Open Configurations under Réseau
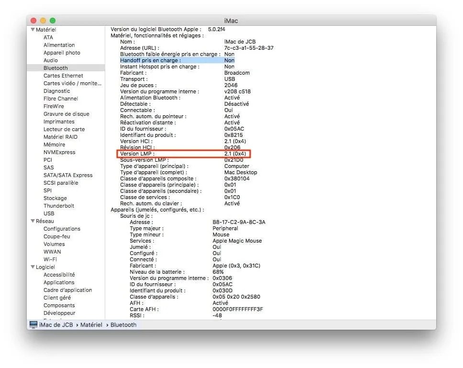The height and width of the screenshot is (368, 463). click(x=62, y=229)
